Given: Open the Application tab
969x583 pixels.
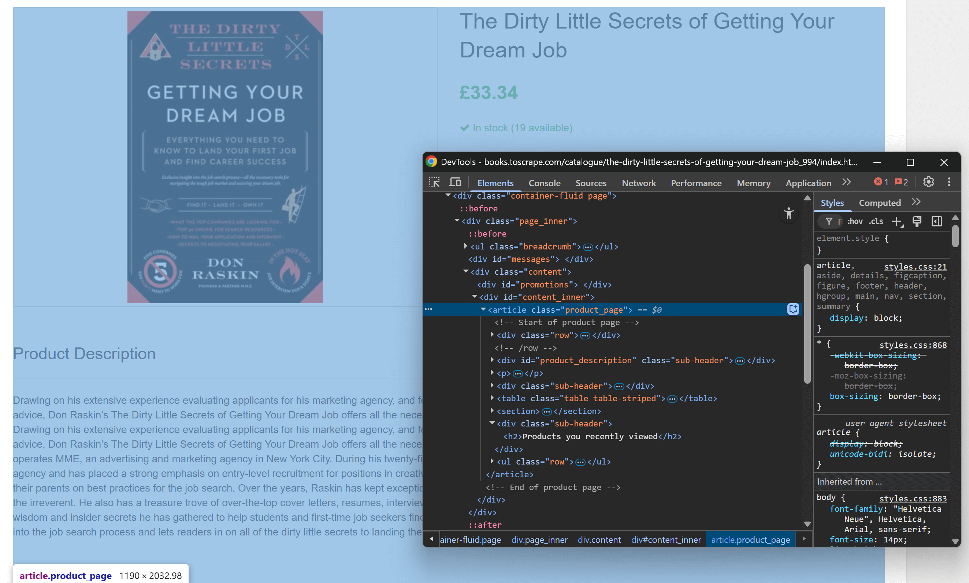Looking at the screenshot, I should [x=808, y=183].
